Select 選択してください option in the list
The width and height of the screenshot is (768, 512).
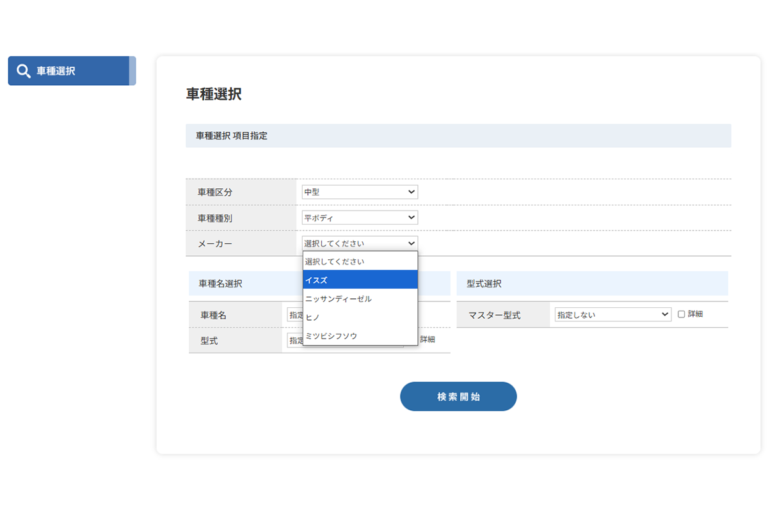(x=360, y=262)
